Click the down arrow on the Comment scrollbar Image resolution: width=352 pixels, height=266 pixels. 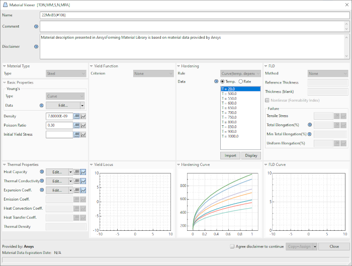point(346,29)
